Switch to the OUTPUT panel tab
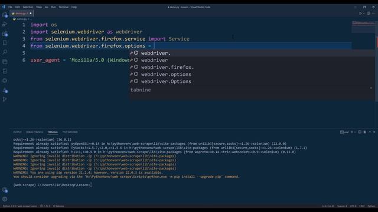The image size is (378, 212). pos(17,132)
